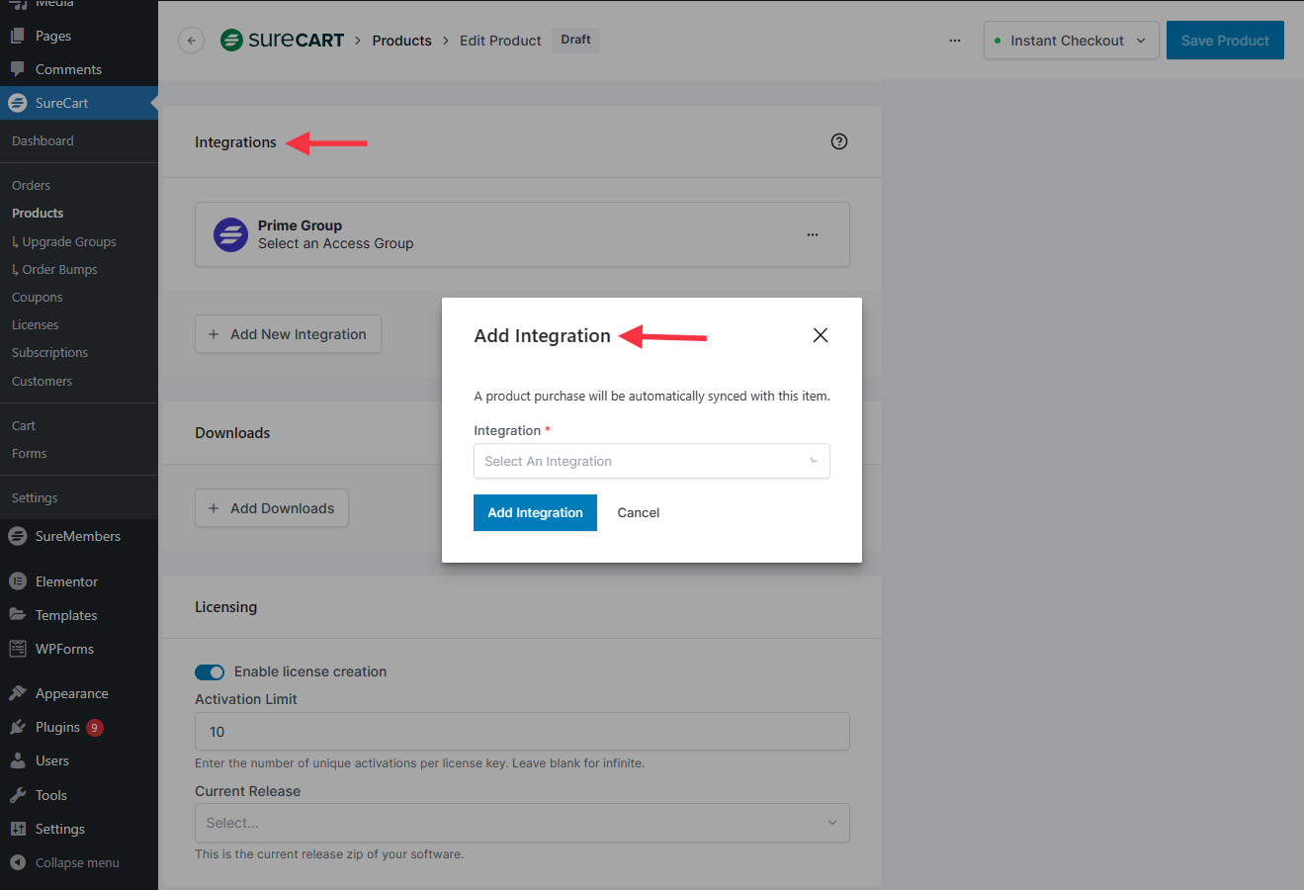Expand the Select An Integration dropdown
Screen dimensions: 1304x890
pos(651,461)
